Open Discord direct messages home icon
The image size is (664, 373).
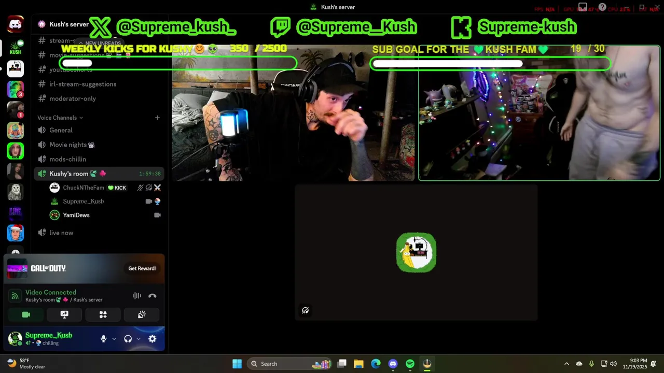click(x=15, y=24)
